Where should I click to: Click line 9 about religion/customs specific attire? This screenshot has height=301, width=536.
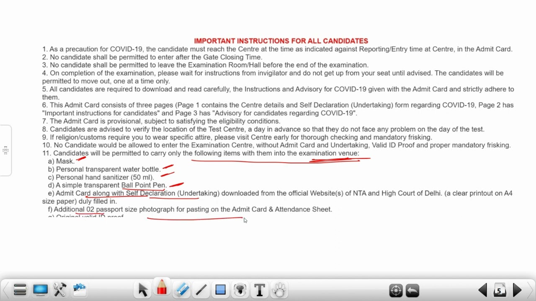(x=237, y=137)
